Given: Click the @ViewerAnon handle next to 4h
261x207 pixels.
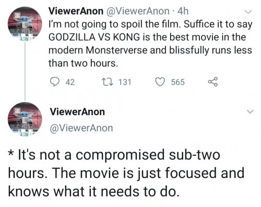Looking at the screenshot, I should click(137, 11).
